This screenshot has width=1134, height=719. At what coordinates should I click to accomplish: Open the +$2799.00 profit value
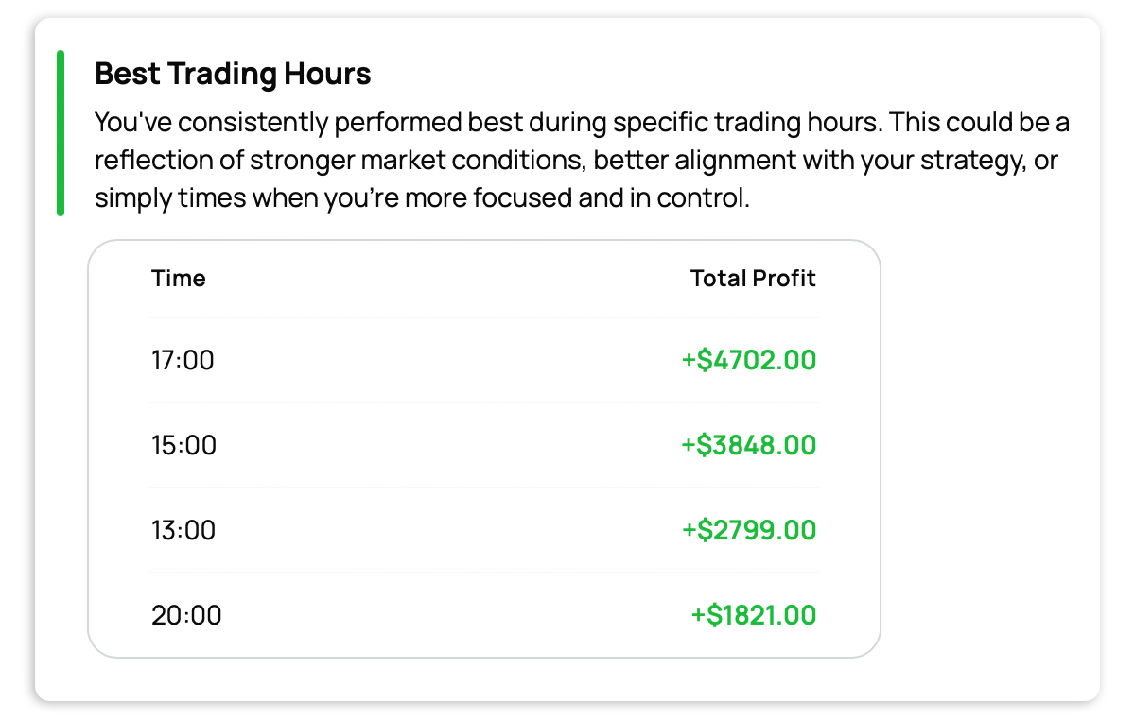pyautogui.click(x=748, y=530)
